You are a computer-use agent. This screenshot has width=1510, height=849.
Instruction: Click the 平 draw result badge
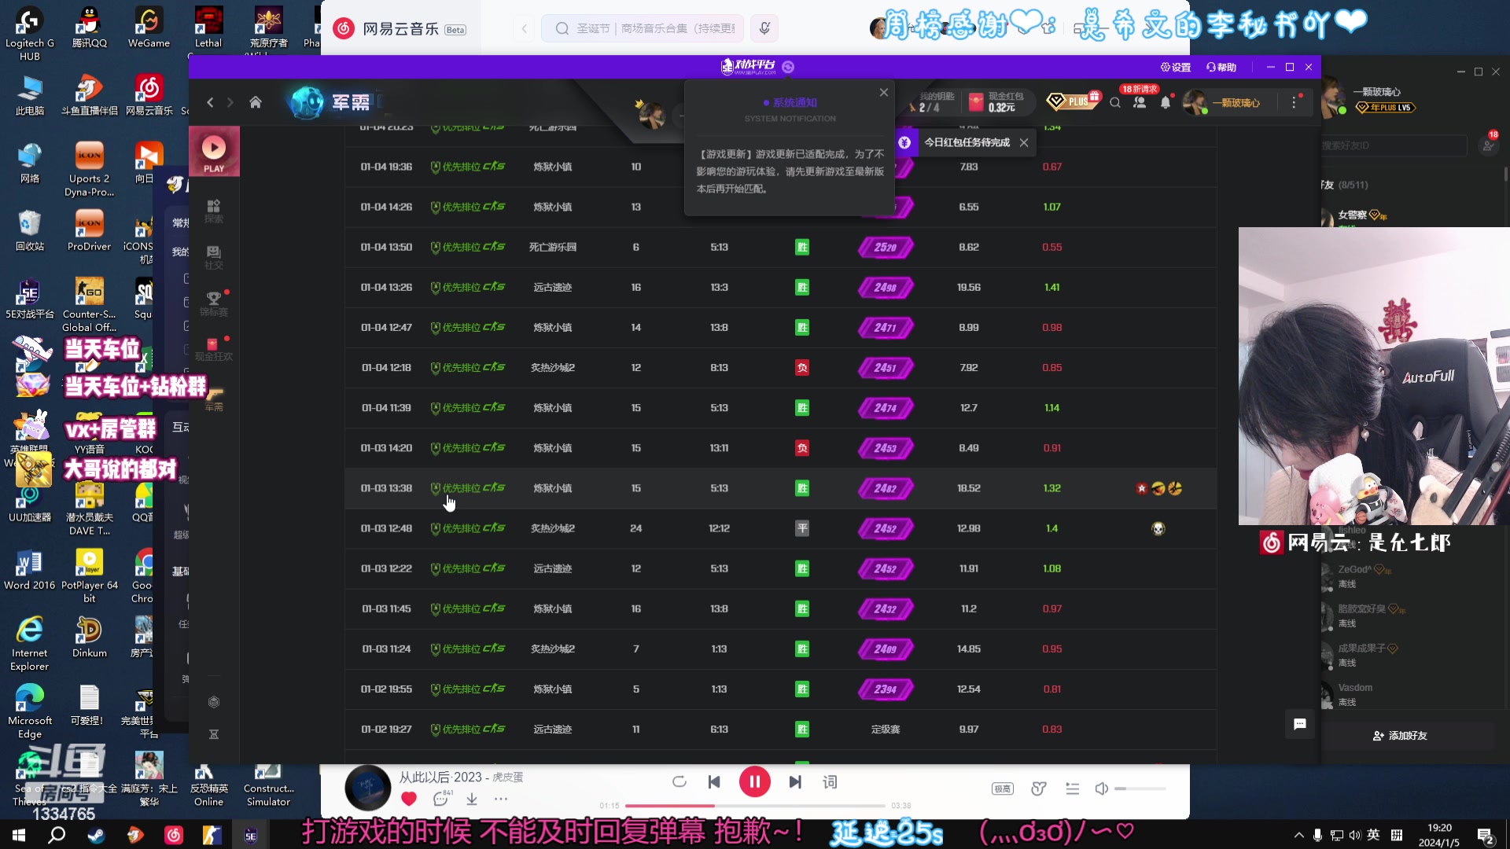tap(802, 528)
